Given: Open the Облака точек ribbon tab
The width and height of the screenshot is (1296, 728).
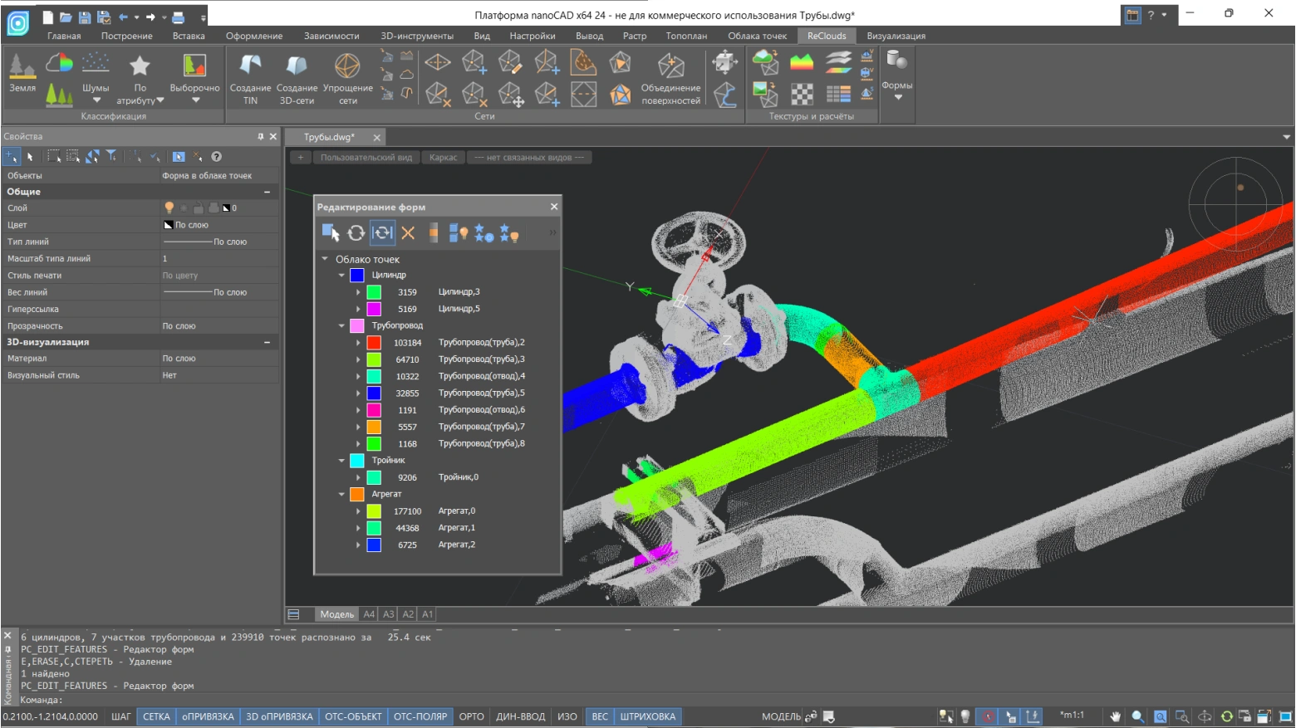Looking at the screenshot, I should (757, 36).
